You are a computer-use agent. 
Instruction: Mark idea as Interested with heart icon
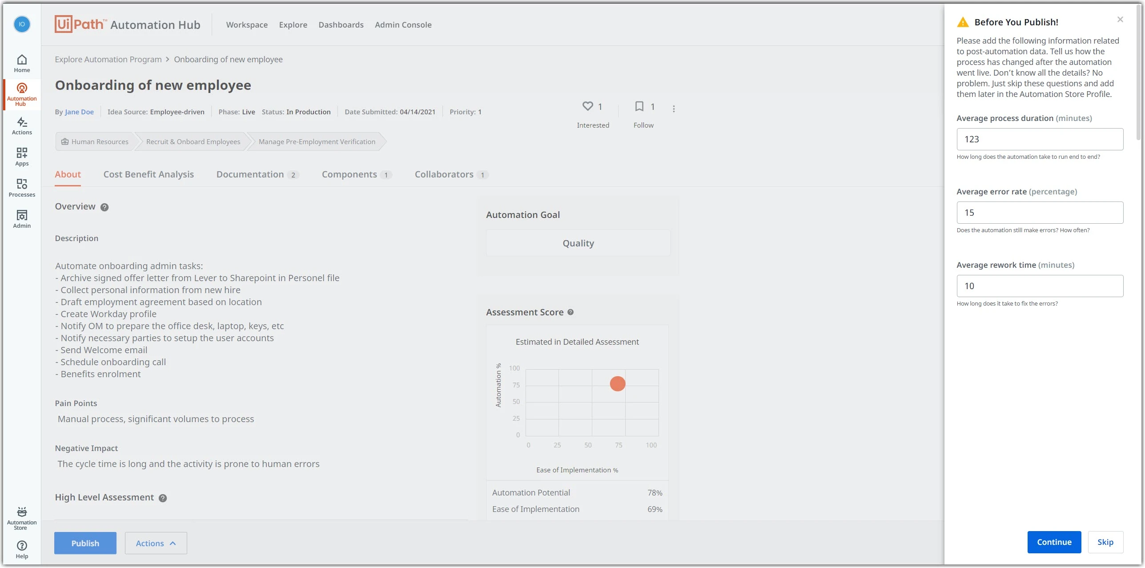tap(588, 106)
